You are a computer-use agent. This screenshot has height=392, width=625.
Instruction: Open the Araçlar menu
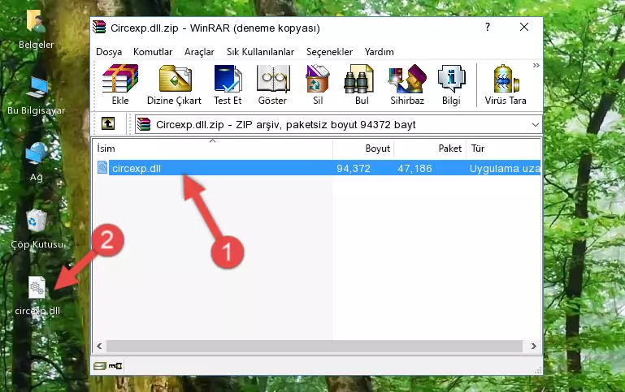[x=199, y=52]
